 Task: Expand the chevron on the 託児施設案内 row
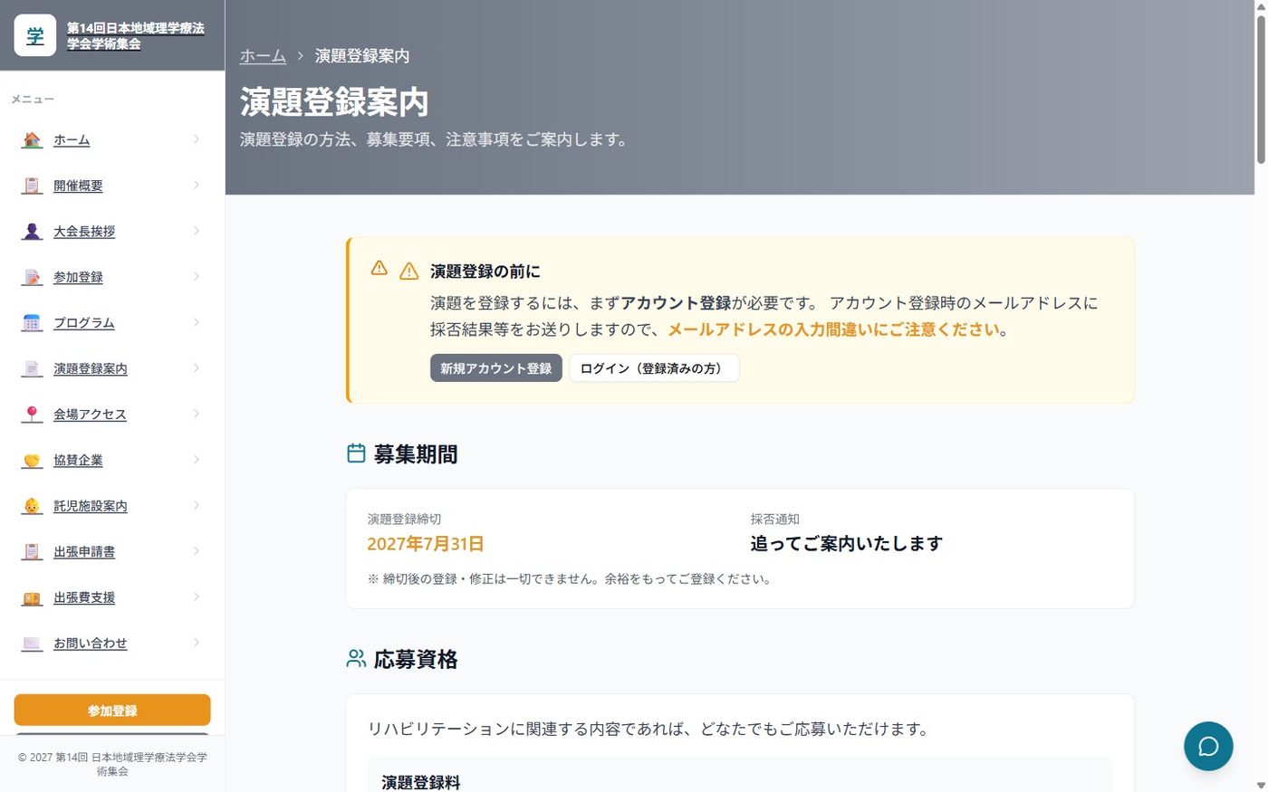point(197,505)
